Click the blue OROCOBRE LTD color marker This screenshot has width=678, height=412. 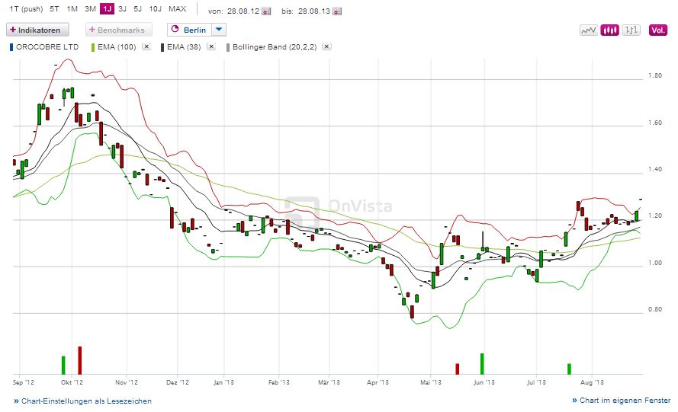pos(11,47)
